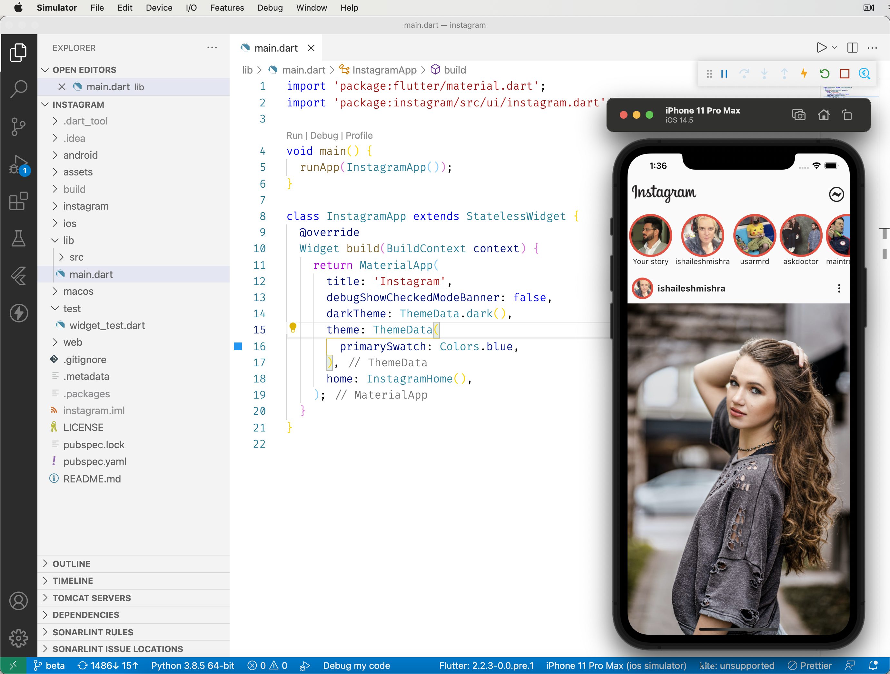890x674 pixels.
Task: Click the Step Out debug button
Action: [x=784, y=74]
